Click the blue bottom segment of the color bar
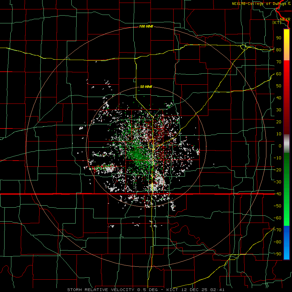292x292 pixels. (286, 243)
